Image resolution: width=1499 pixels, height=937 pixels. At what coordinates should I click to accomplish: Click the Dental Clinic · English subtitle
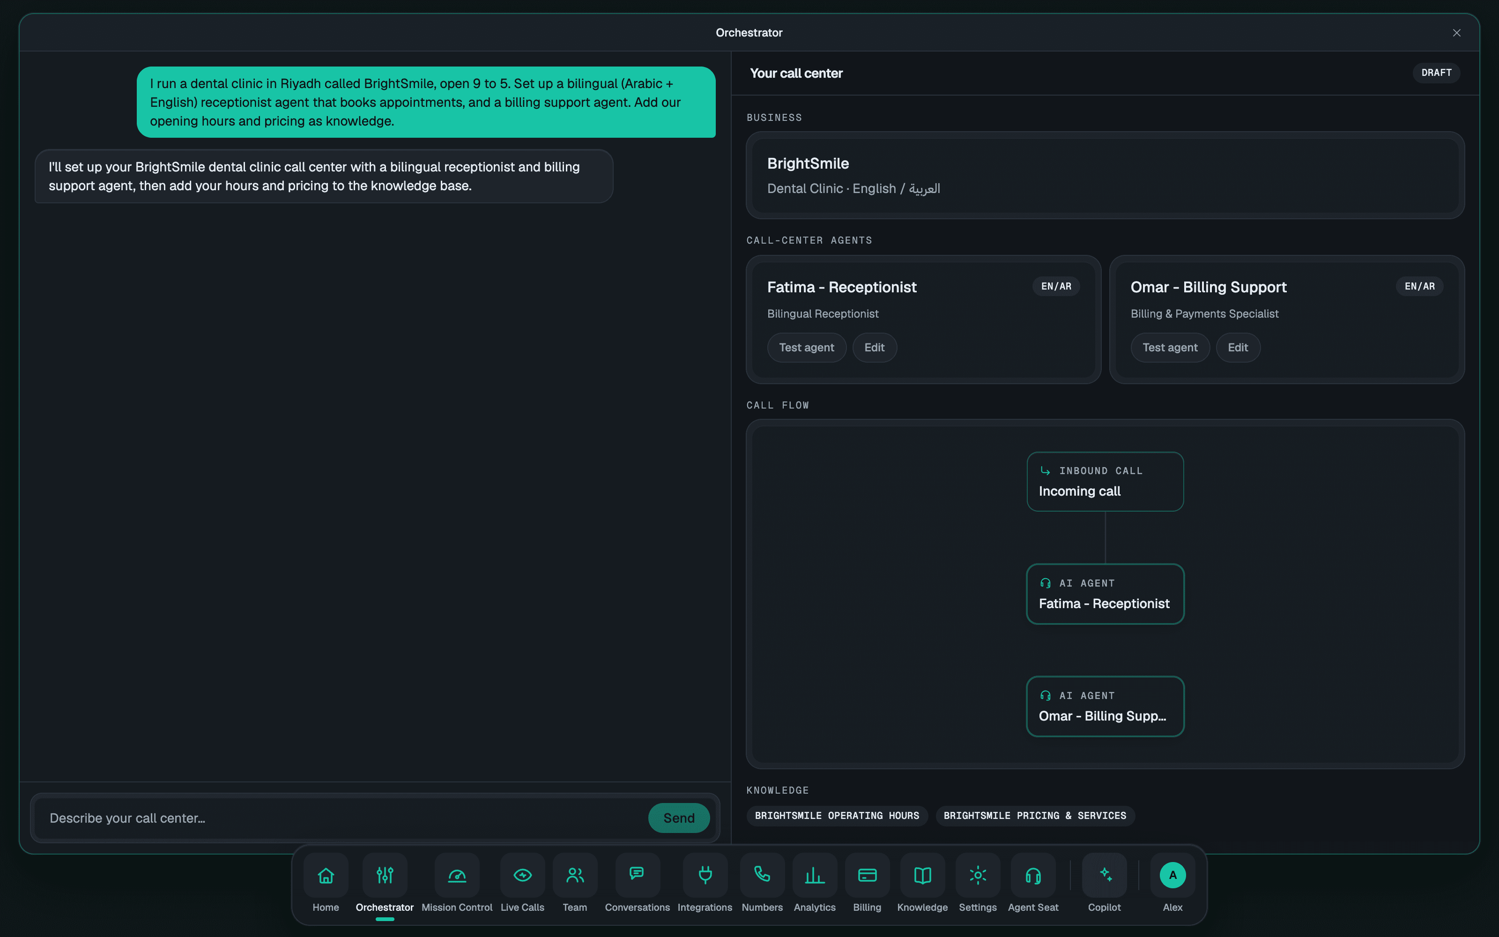[853, 188]
